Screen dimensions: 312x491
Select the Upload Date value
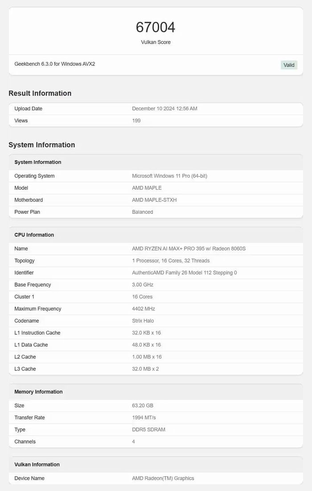[164, 108]
